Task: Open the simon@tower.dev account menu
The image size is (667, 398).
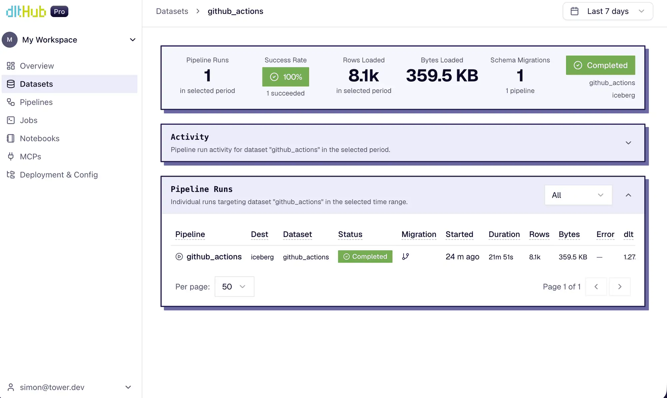Action: tap(70, 387)
